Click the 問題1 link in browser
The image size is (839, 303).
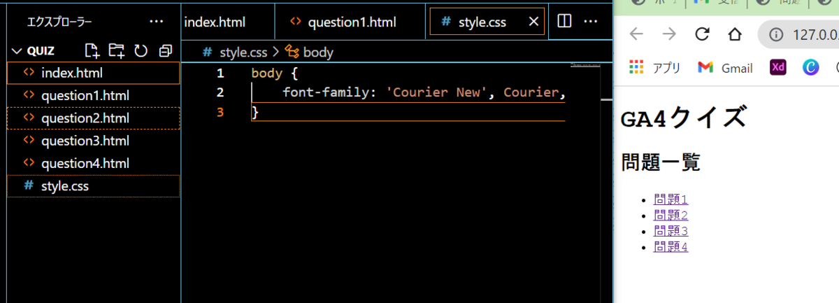(x=671, y=200)
